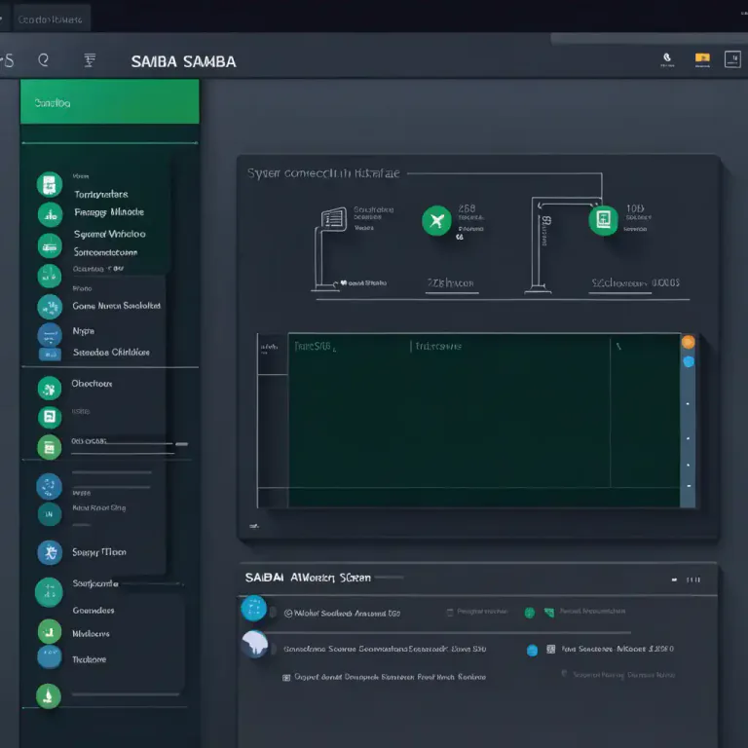748x748 pixels.
Task: Click the vertical scrollbar right of the table
Action: (688, 421)
